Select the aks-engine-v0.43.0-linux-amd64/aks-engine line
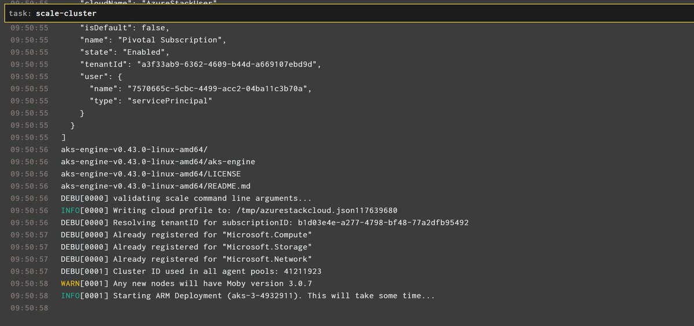This screenshot has height=326, width=694. pyautogui.click(x=158, y=162)
